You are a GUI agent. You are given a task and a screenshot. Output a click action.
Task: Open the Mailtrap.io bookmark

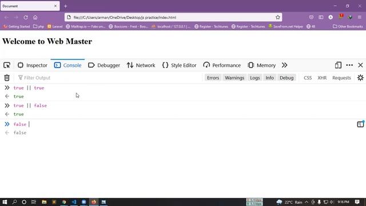pyautogui.click(x=86, y=26)
